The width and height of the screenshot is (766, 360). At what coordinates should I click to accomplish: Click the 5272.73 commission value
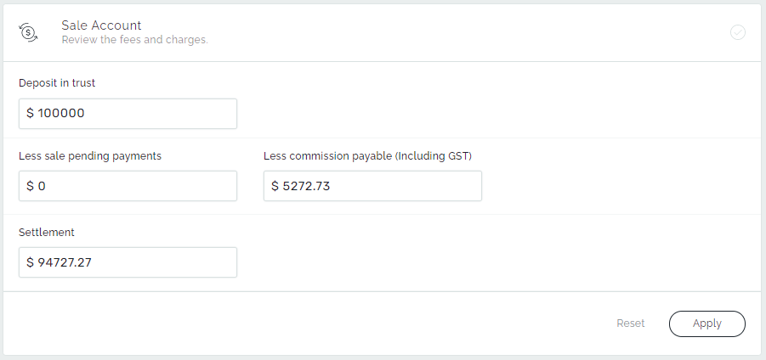306,186
